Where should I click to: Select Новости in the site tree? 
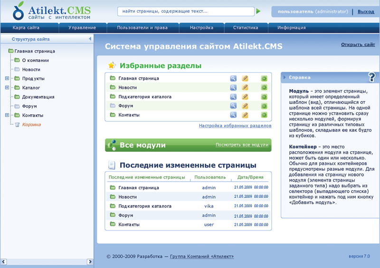pyautogui.click(x=31, y=69)
